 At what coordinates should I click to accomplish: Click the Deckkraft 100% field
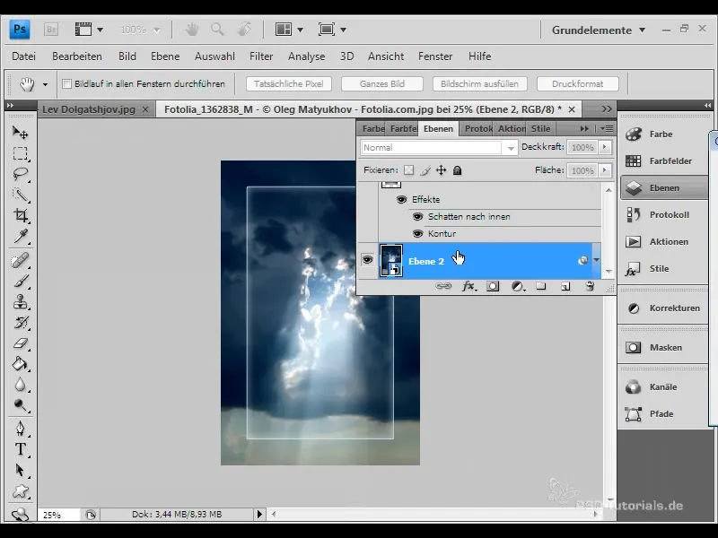pyautogui.click(x=582, y=147)
